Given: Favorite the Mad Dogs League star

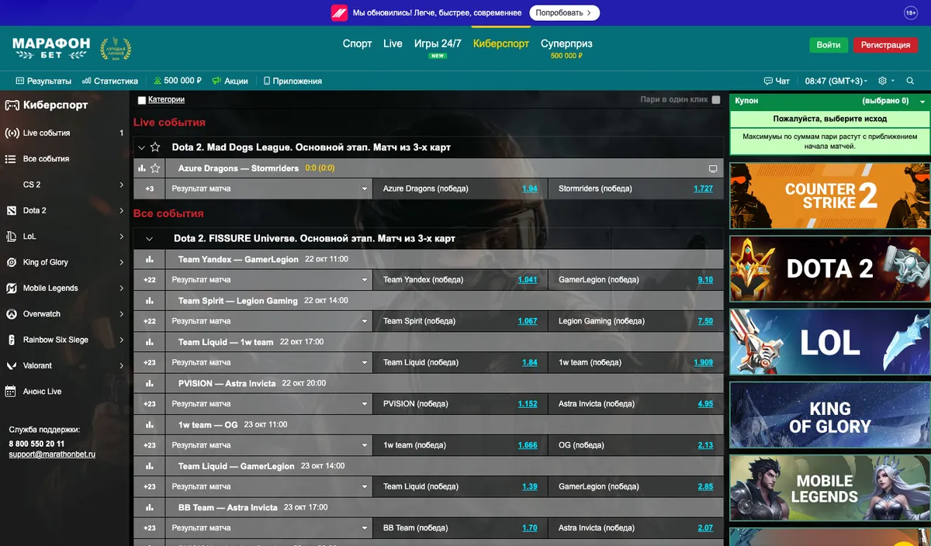Looking at the screenshot, I should pos(155,147).
